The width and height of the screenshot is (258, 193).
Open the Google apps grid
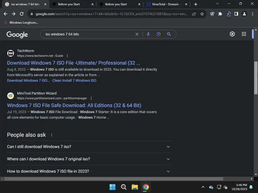[244, 34]
